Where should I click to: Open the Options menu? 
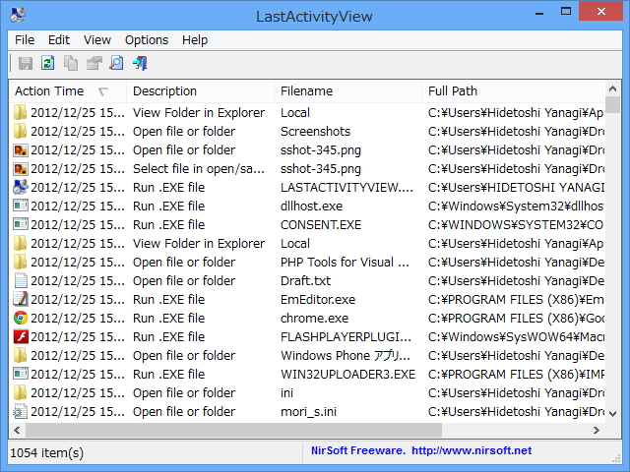(147, 40)
